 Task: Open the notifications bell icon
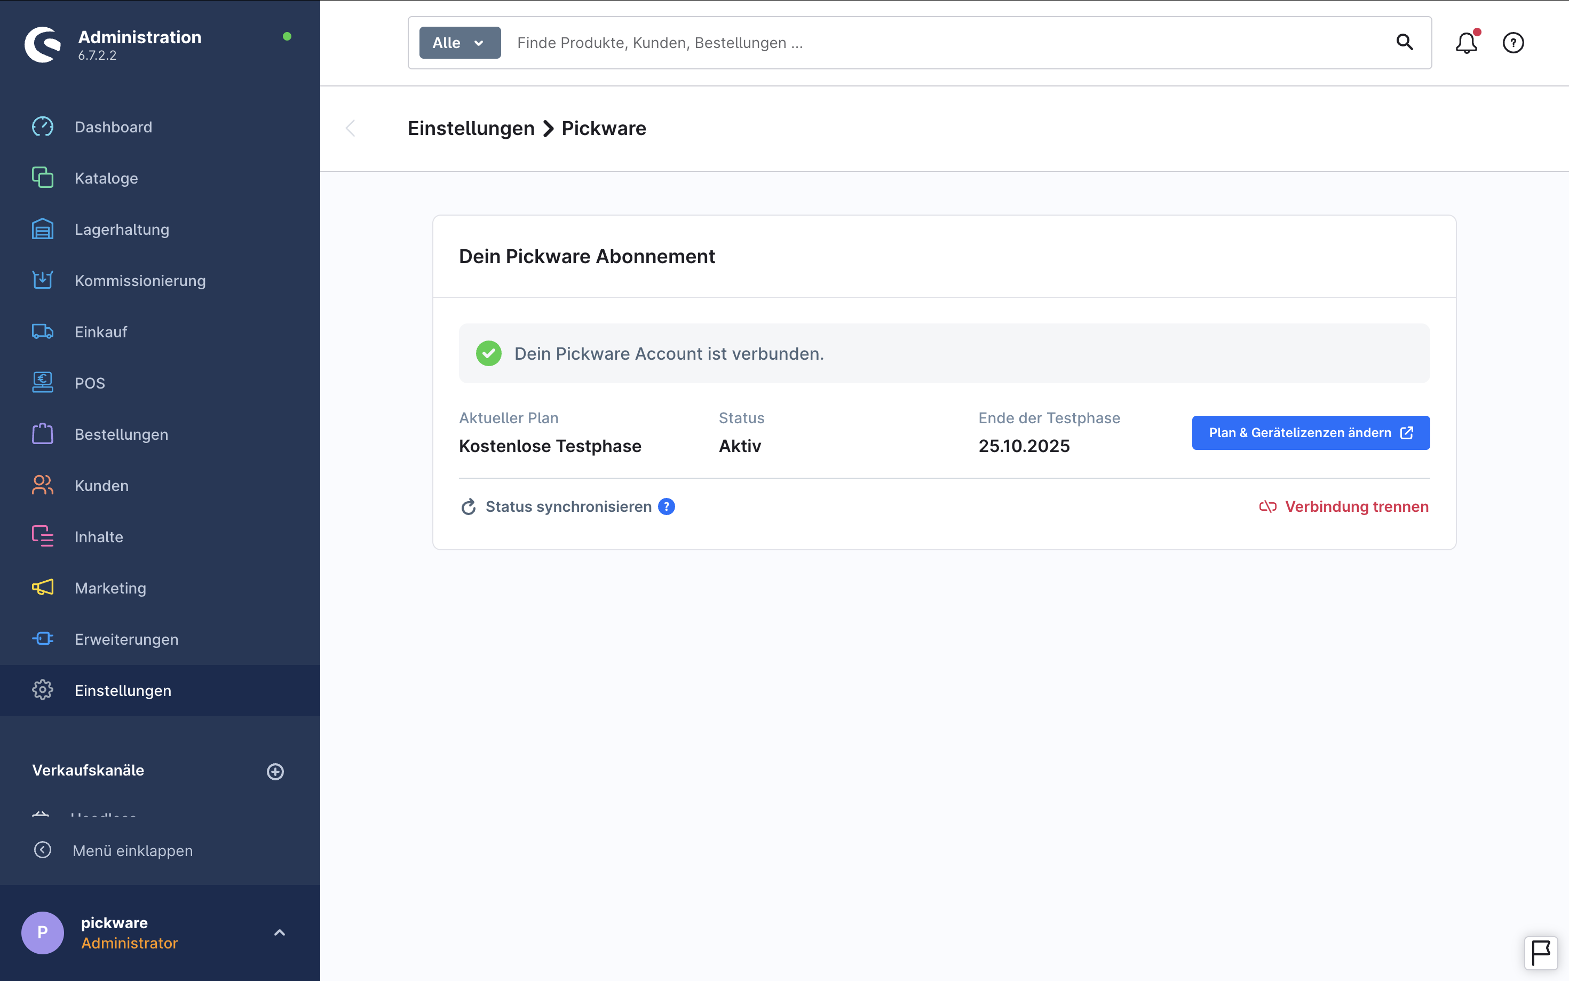[1465, 43]
